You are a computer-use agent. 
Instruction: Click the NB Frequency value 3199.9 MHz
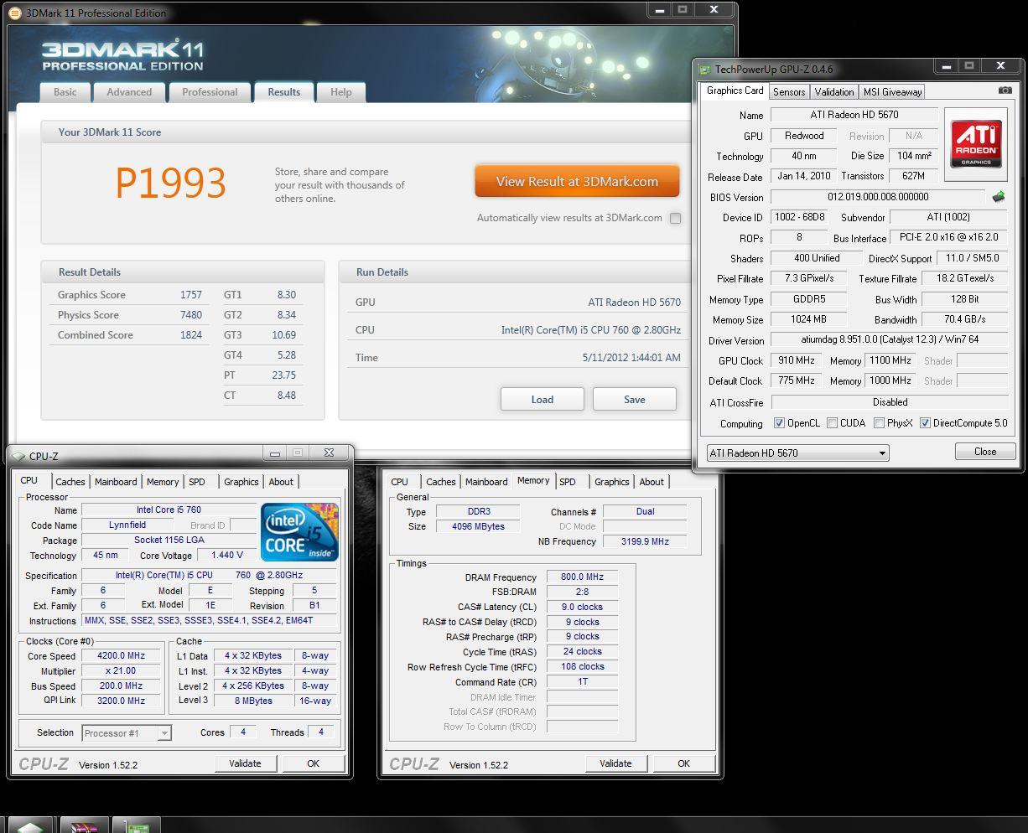(645, 541)
